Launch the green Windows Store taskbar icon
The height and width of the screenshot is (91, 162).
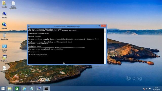pos(17,89)
